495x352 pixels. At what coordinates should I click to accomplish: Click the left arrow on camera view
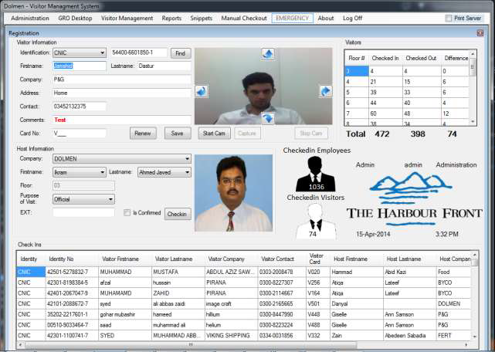[x=201, y=92]
